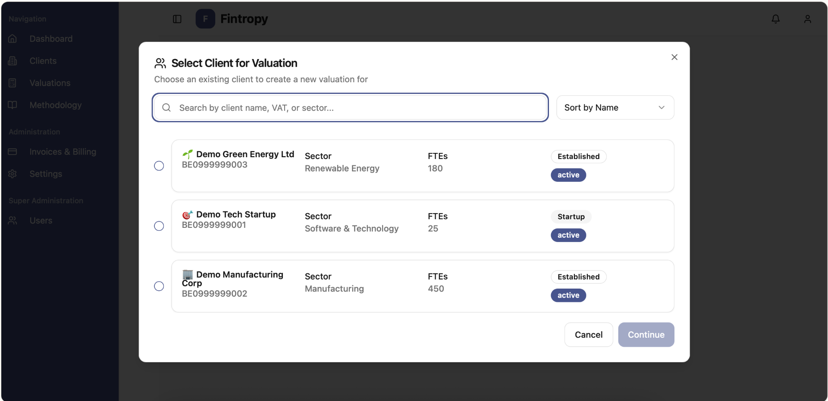
Task: Open the notifications bell
Action: (775, 19)
